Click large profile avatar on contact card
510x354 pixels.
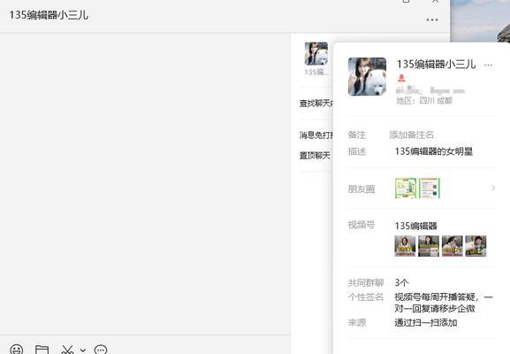coord(367,76)
